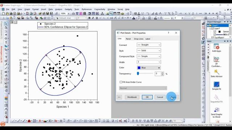Click the line color pencil icon
This screenshot has height=130, width=232.
(156, 18)
